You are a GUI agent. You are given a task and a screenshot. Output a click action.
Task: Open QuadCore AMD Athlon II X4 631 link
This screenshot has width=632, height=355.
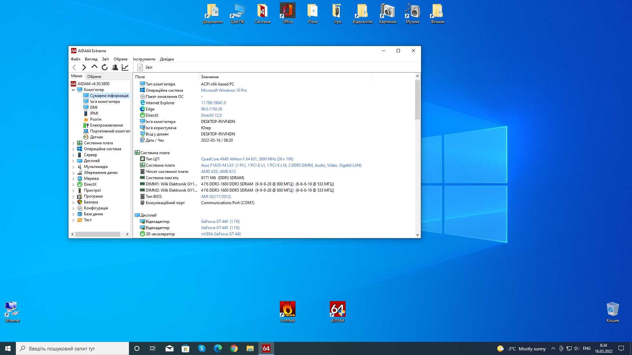(247, 159)
